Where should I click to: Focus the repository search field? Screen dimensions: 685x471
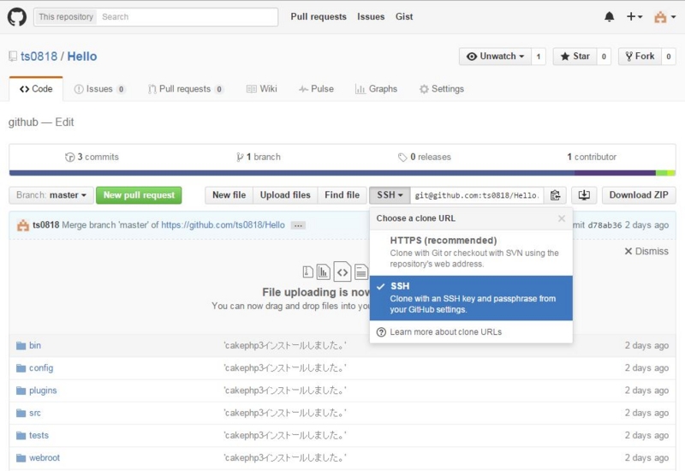point(188,17)
